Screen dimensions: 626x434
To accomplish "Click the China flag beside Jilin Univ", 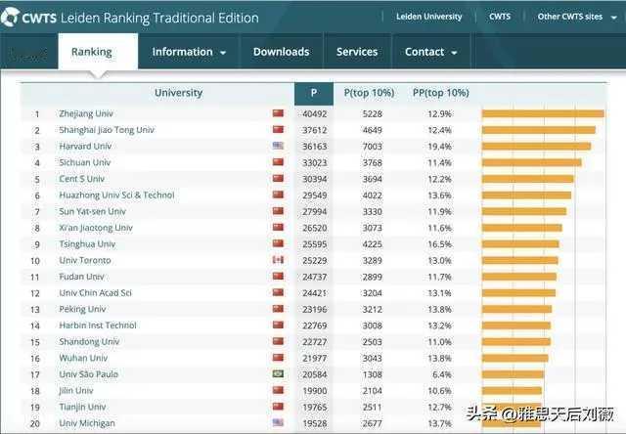I will coord(278,390).
